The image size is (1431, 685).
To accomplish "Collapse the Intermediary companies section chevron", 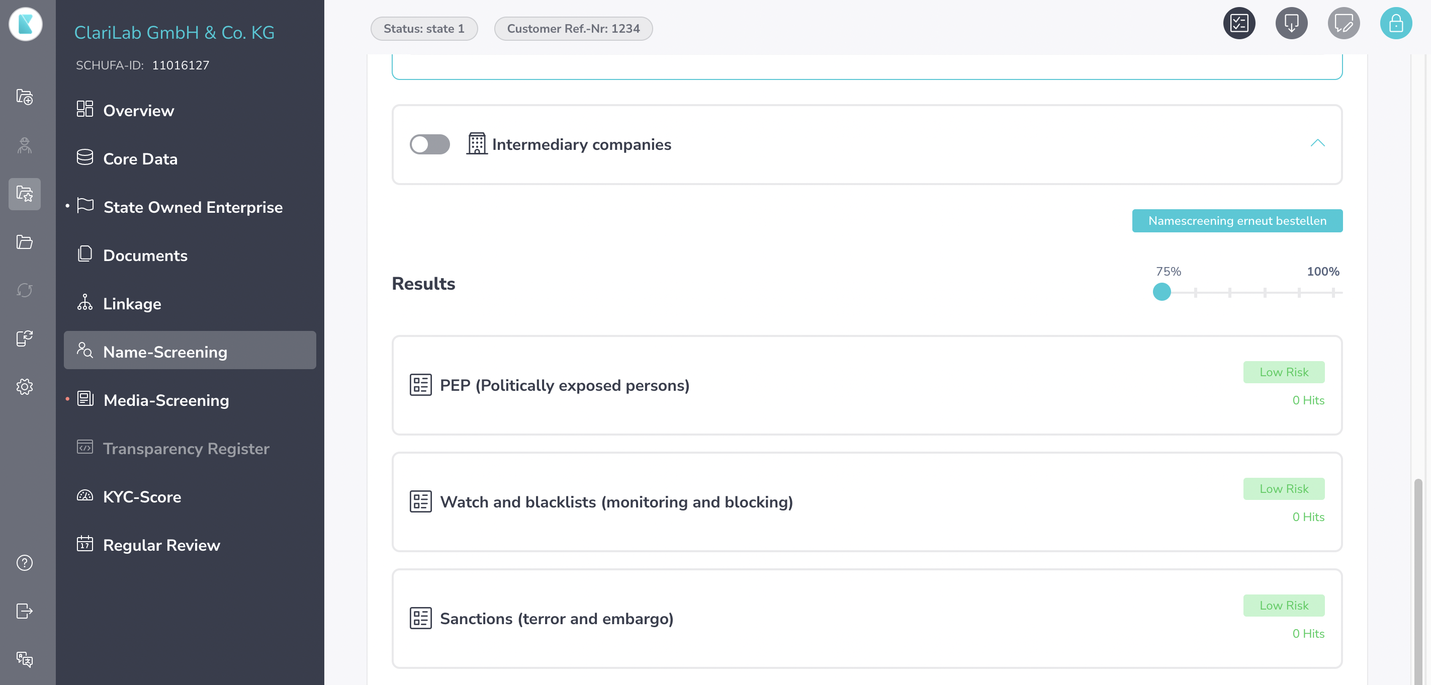I will click(x=1317, y=143).
